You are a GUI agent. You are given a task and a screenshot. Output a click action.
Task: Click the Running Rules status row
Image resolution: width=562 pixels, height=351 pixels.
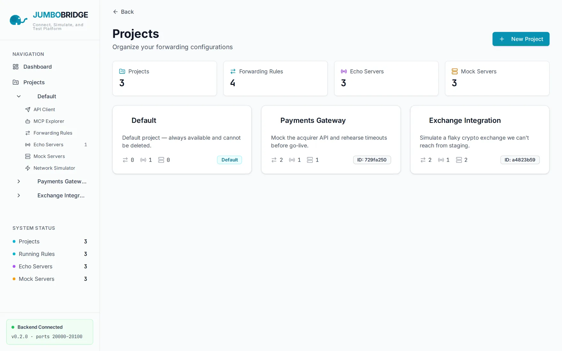click(x=50, y=254)
